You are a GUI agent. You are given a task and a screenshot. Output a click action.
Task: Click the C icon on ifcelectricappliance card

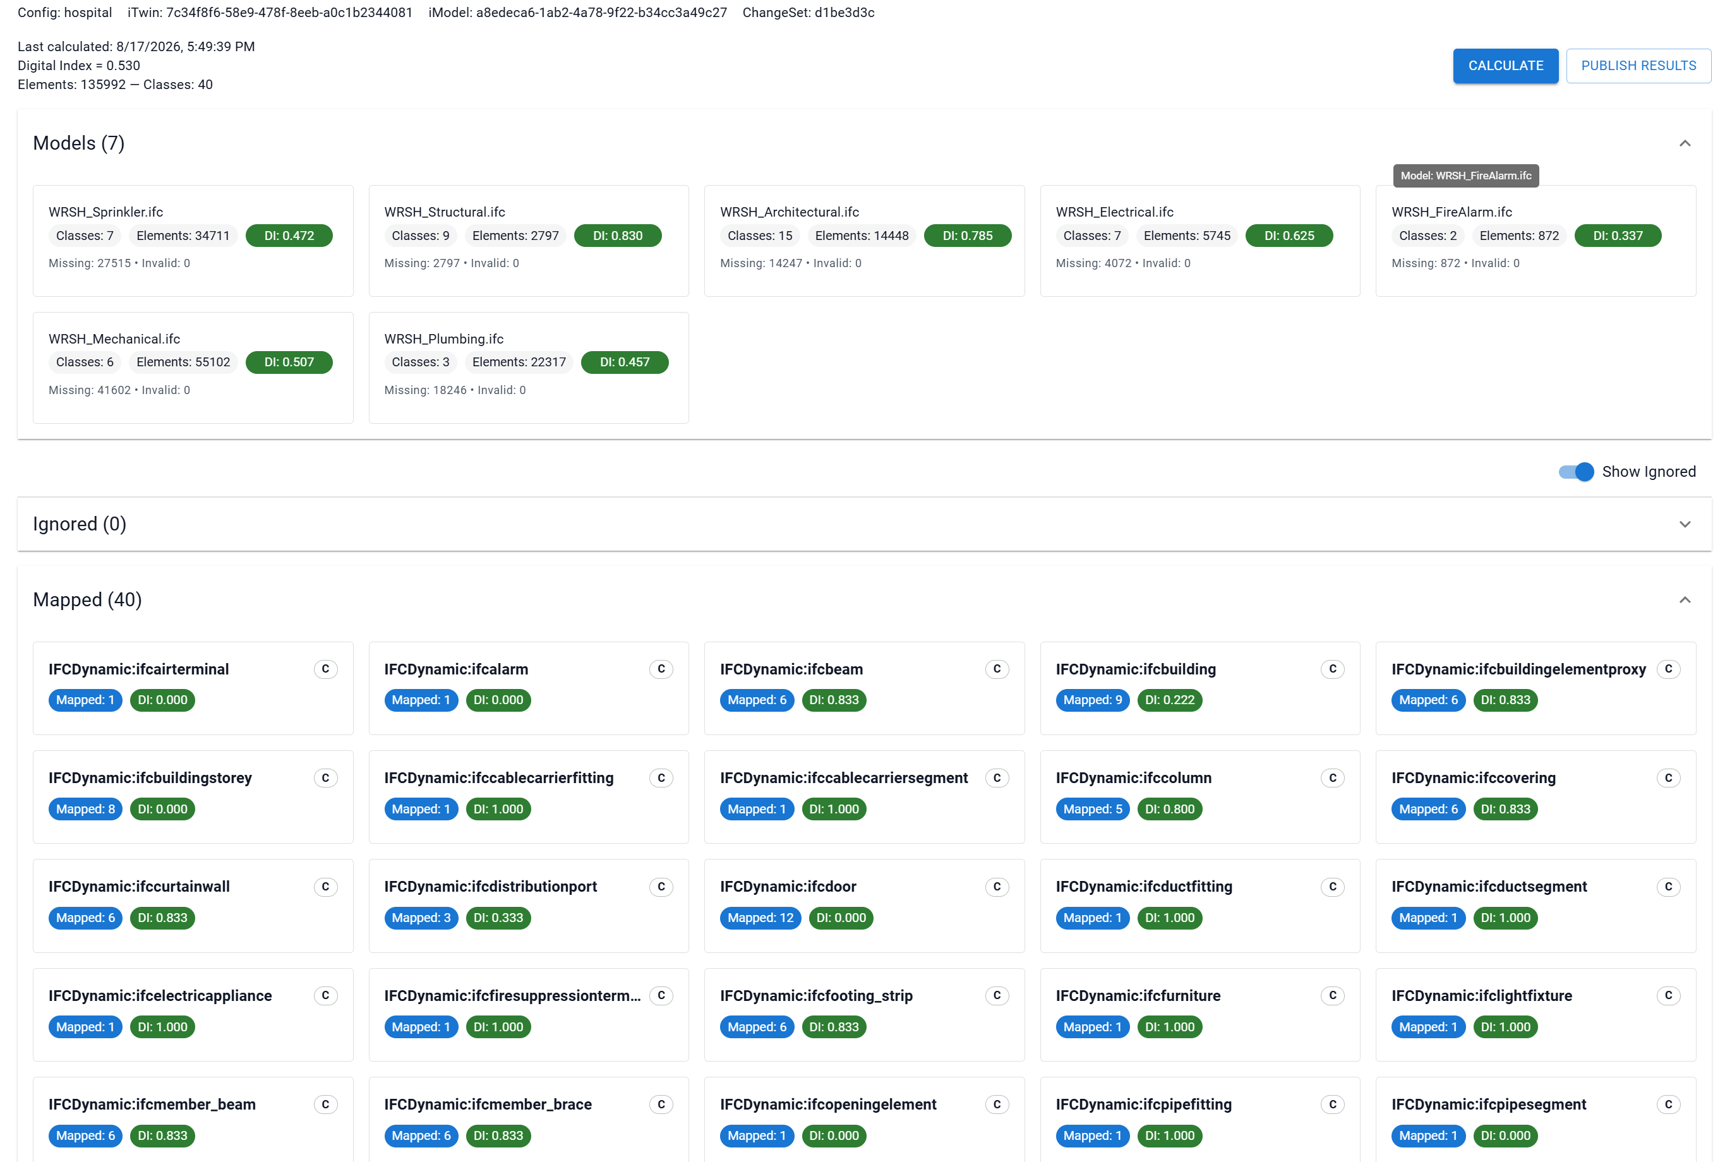click(325, 995)
